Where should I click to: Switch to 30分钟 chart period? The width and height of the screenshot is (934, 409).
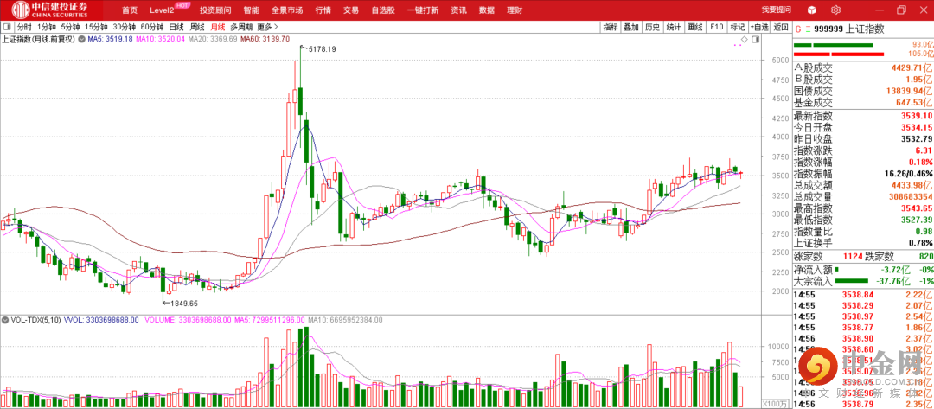pos(125,27)
